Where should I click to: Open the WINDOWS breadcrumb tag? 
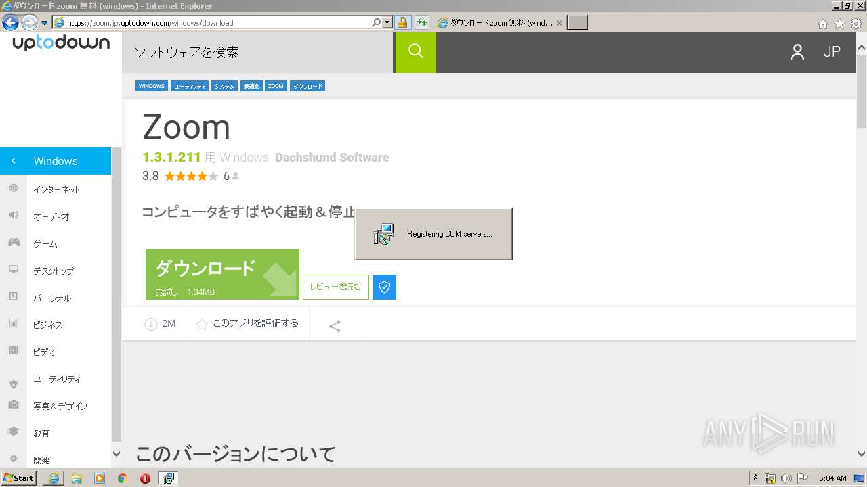click(x=152, y=86)
